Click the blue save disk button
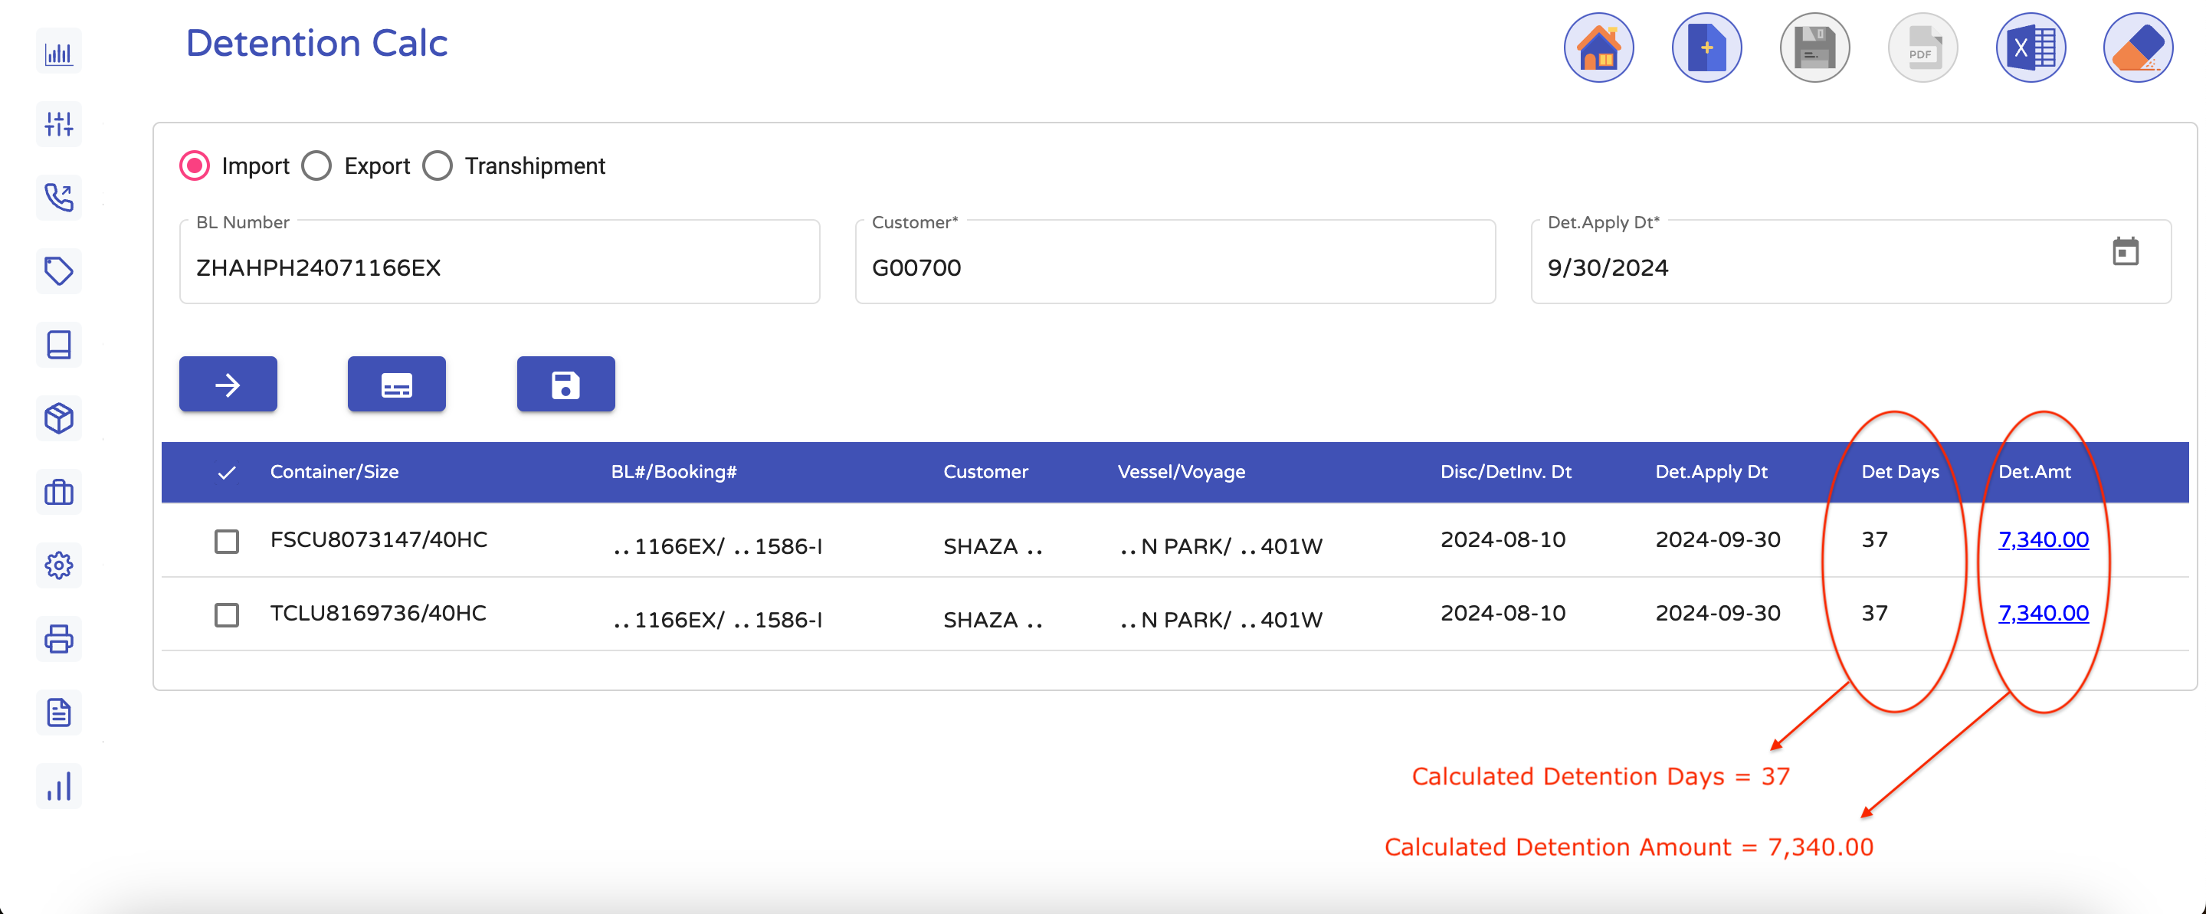Image resolution: width=2206 pixels, height=914 pixels. 565,385
